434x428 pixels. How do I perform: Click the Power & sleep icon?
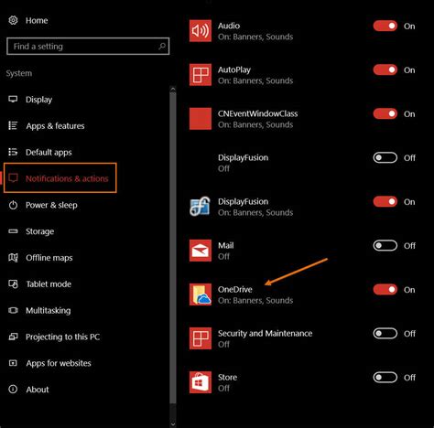pos(13,205)
